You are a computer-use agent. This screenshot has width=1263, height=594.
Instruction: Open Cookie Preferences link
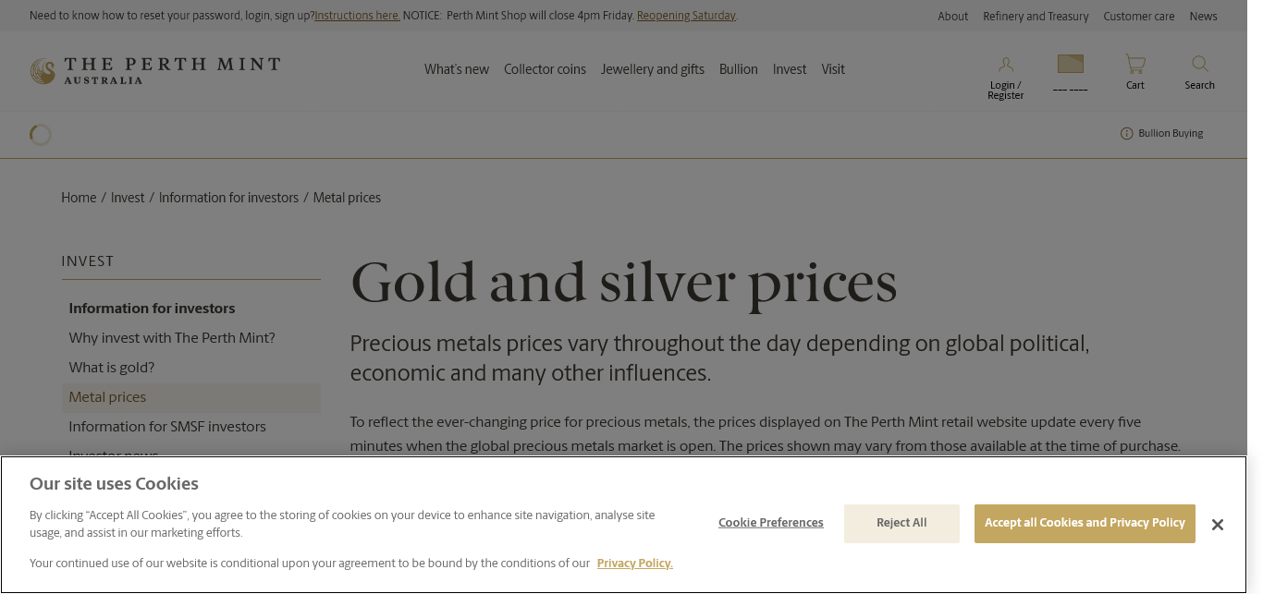770,523
